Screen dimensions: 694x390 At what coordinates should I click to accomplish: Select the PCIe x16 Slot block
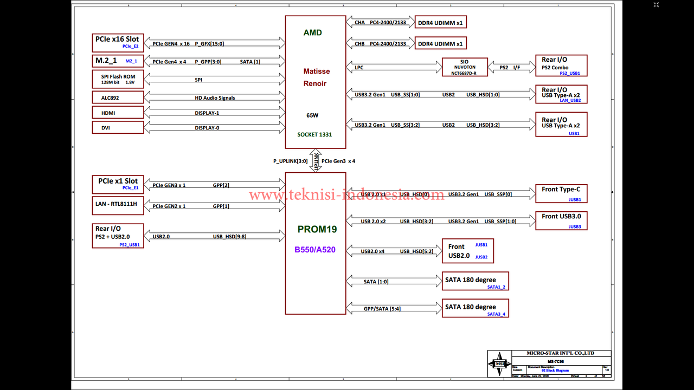118,43
